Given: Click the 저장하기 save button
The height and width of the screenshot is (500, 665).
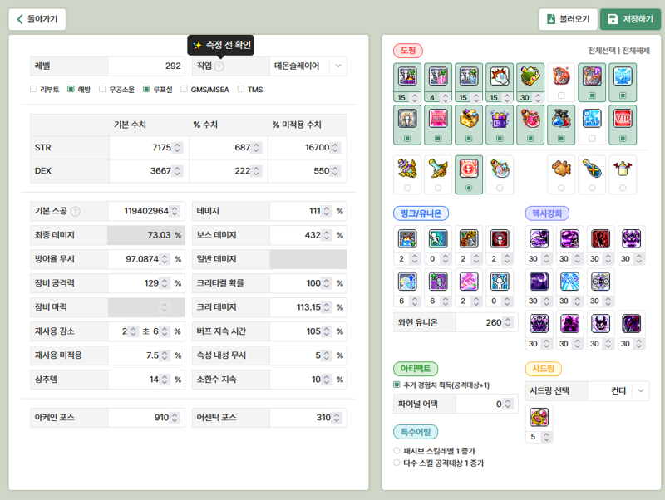Looking at the screenshot, I should click(630, 19).
